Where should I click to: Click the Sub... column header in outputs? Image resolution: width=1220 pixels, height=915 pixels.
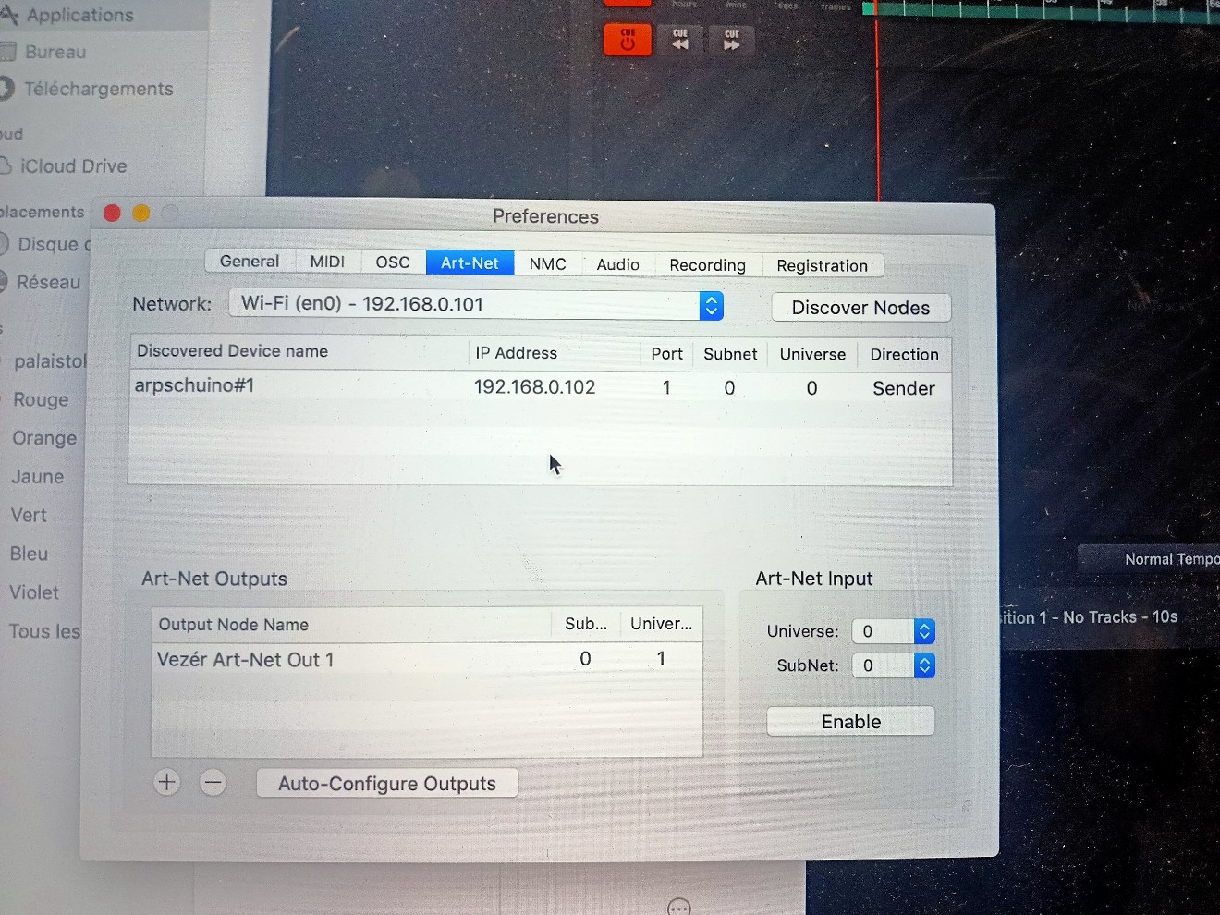586,624
